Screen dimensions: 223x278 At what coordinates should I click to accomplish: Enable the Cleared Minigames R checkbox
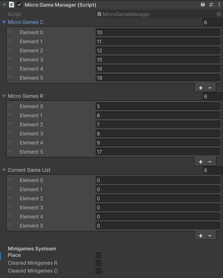coord(99,263)
